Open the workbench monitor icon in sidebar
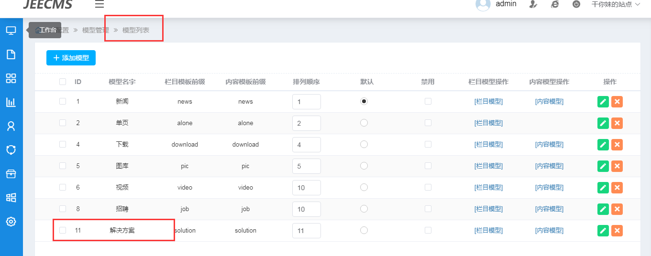651x256 pixels. (11, 31)
